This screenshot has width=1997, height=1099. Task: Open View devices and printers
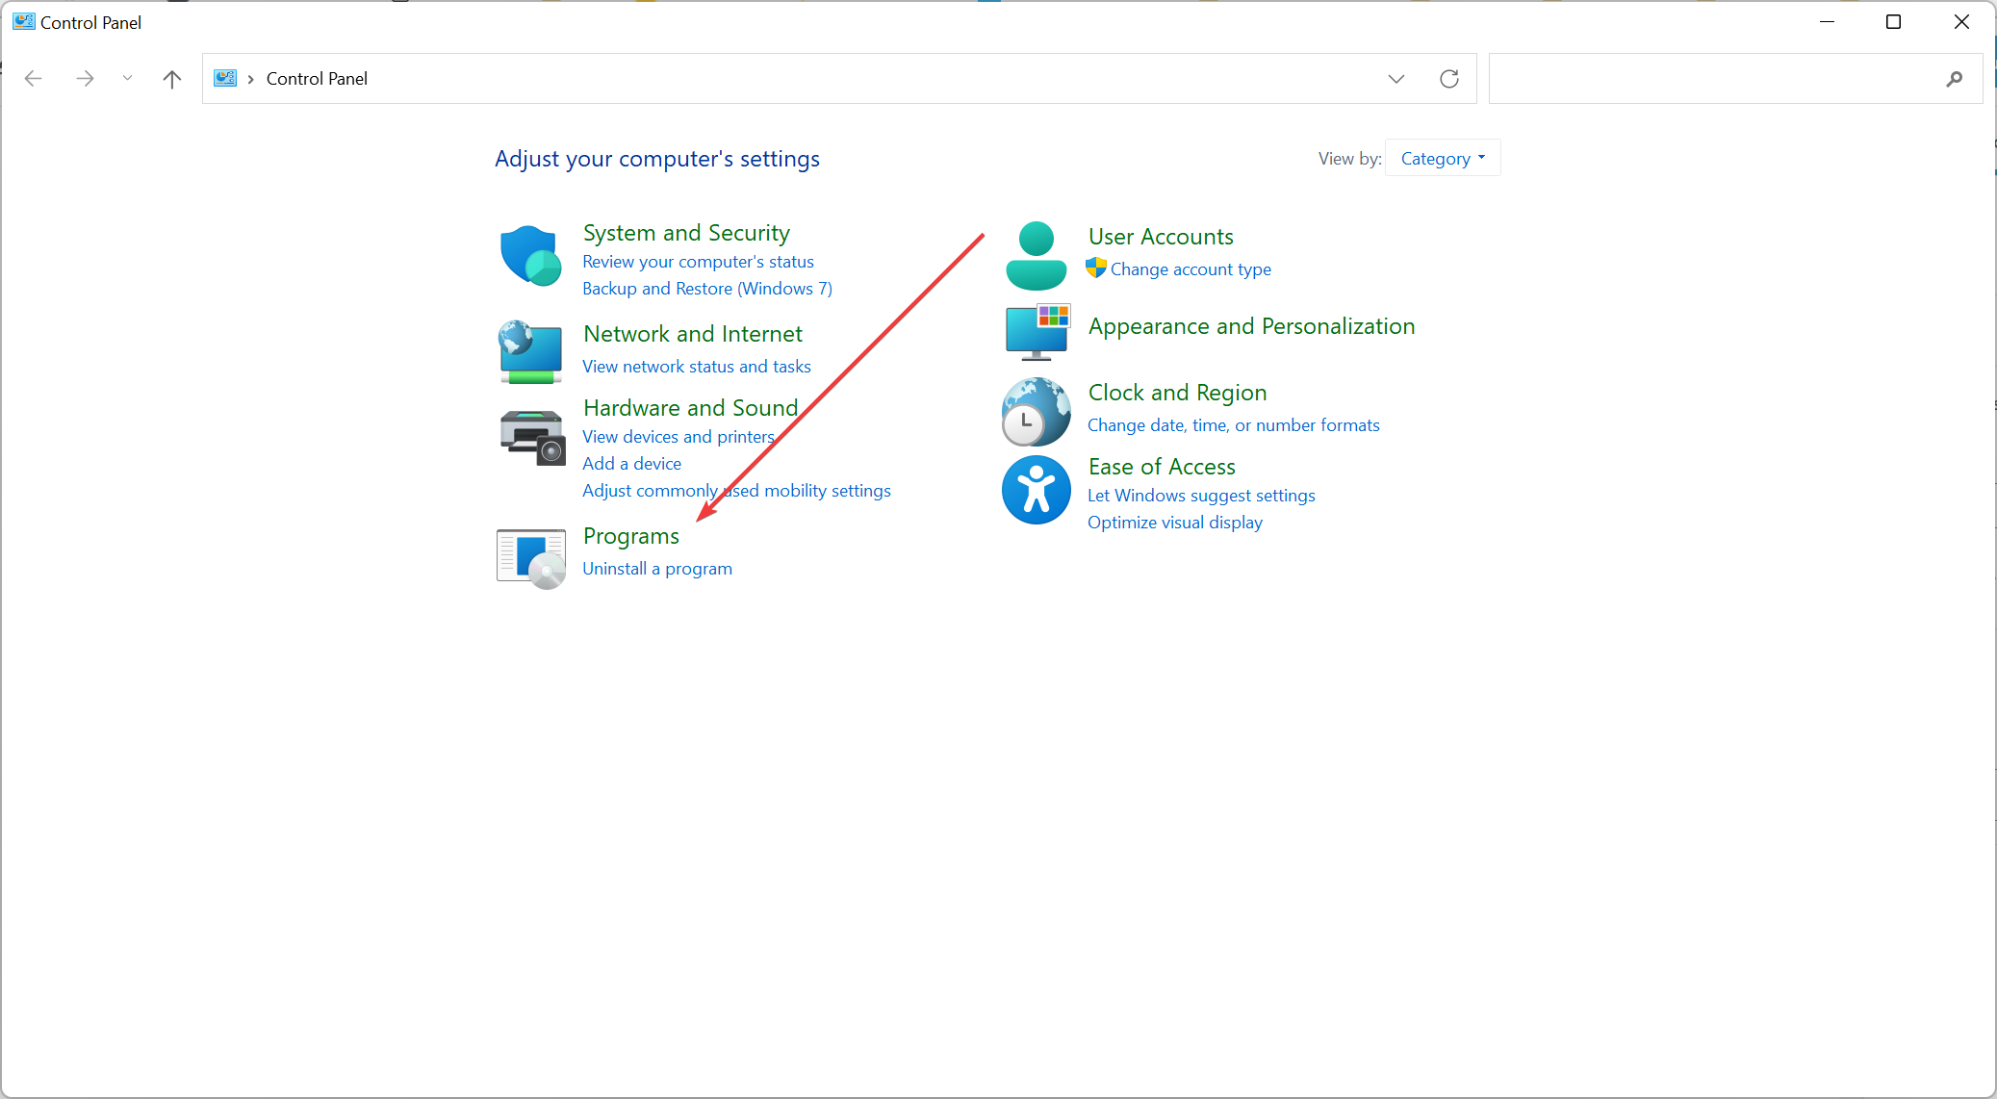(678, 437)
